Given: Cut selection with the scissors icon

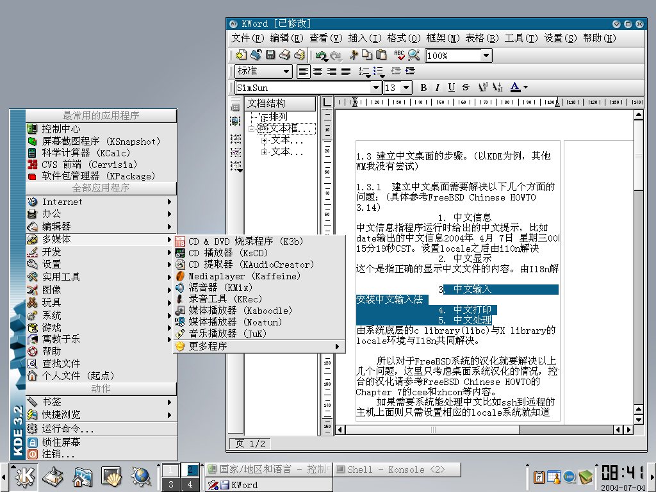Looking at the screenshot, I should (354, 55).
